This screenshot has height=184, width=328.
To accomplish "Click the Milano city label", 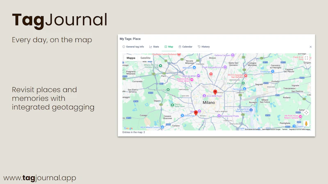I will (x=209, y=103).
